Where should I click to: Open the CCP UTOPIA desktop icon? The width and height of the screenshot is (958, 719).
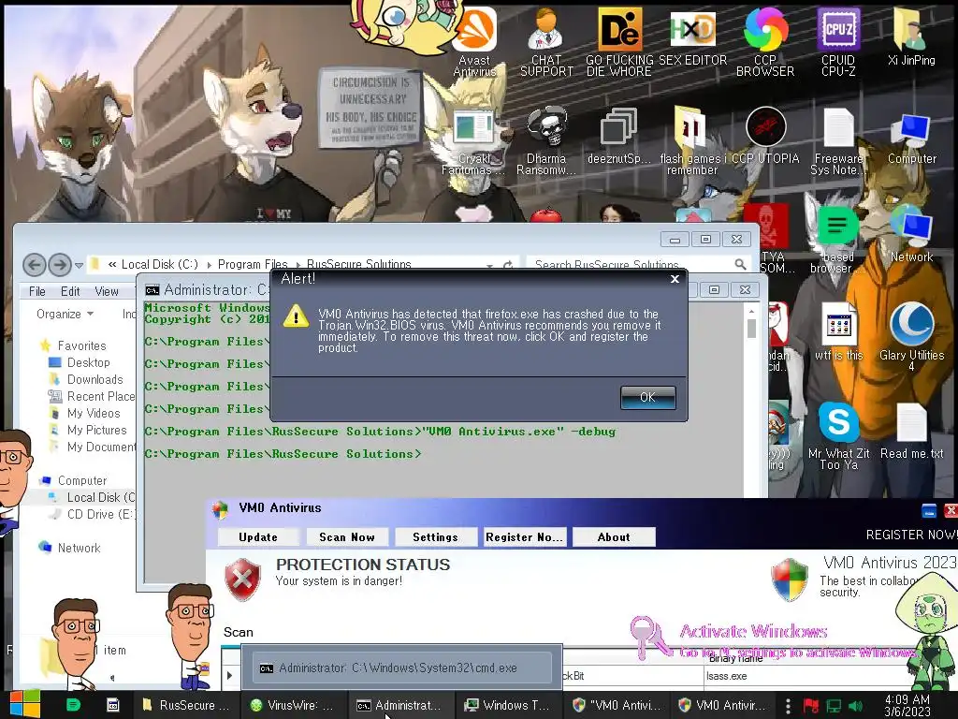point(765,136)
